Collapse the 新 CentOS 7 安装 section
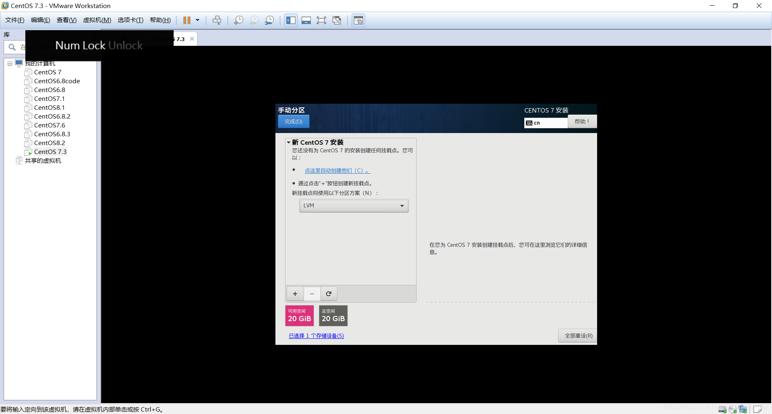The height and width of the screenshot is (414, 772). [288, 142]
